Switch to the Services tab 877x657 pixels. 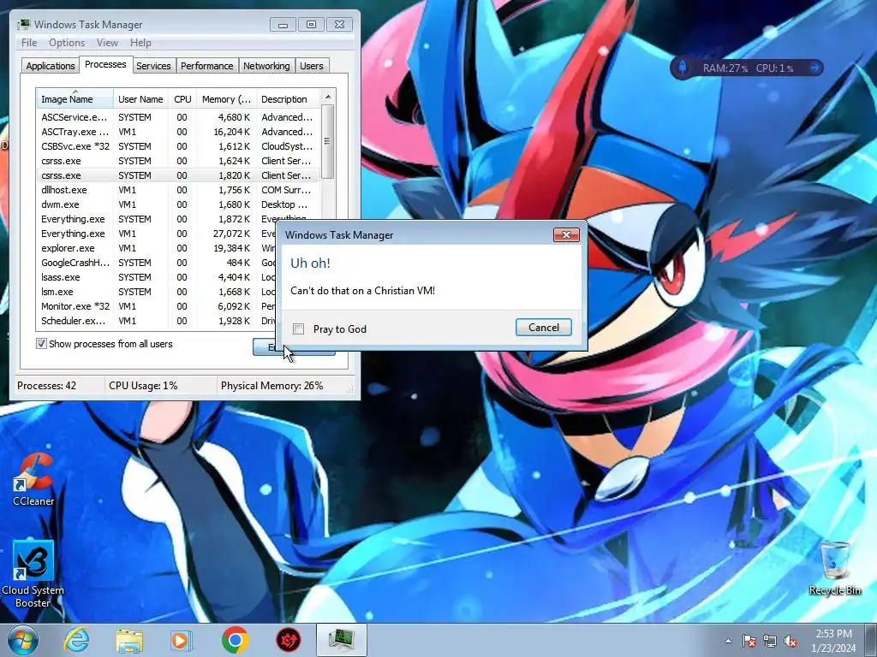(x=153, y=65)
